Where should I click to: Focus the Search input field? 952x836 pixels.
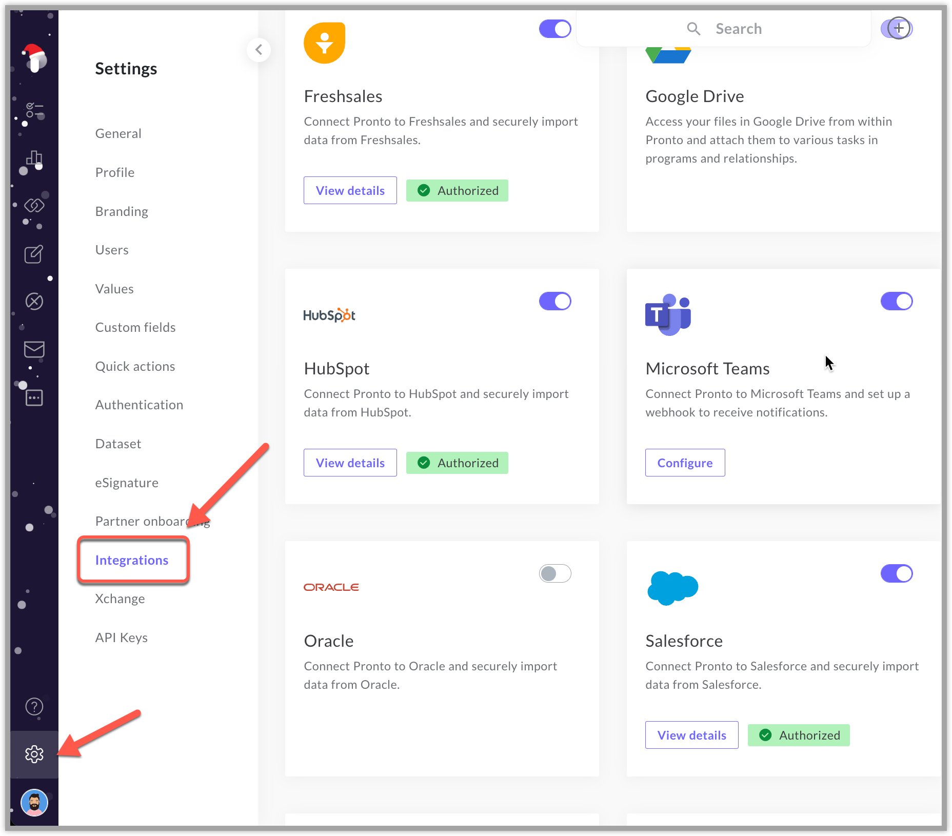pos(724,29)
